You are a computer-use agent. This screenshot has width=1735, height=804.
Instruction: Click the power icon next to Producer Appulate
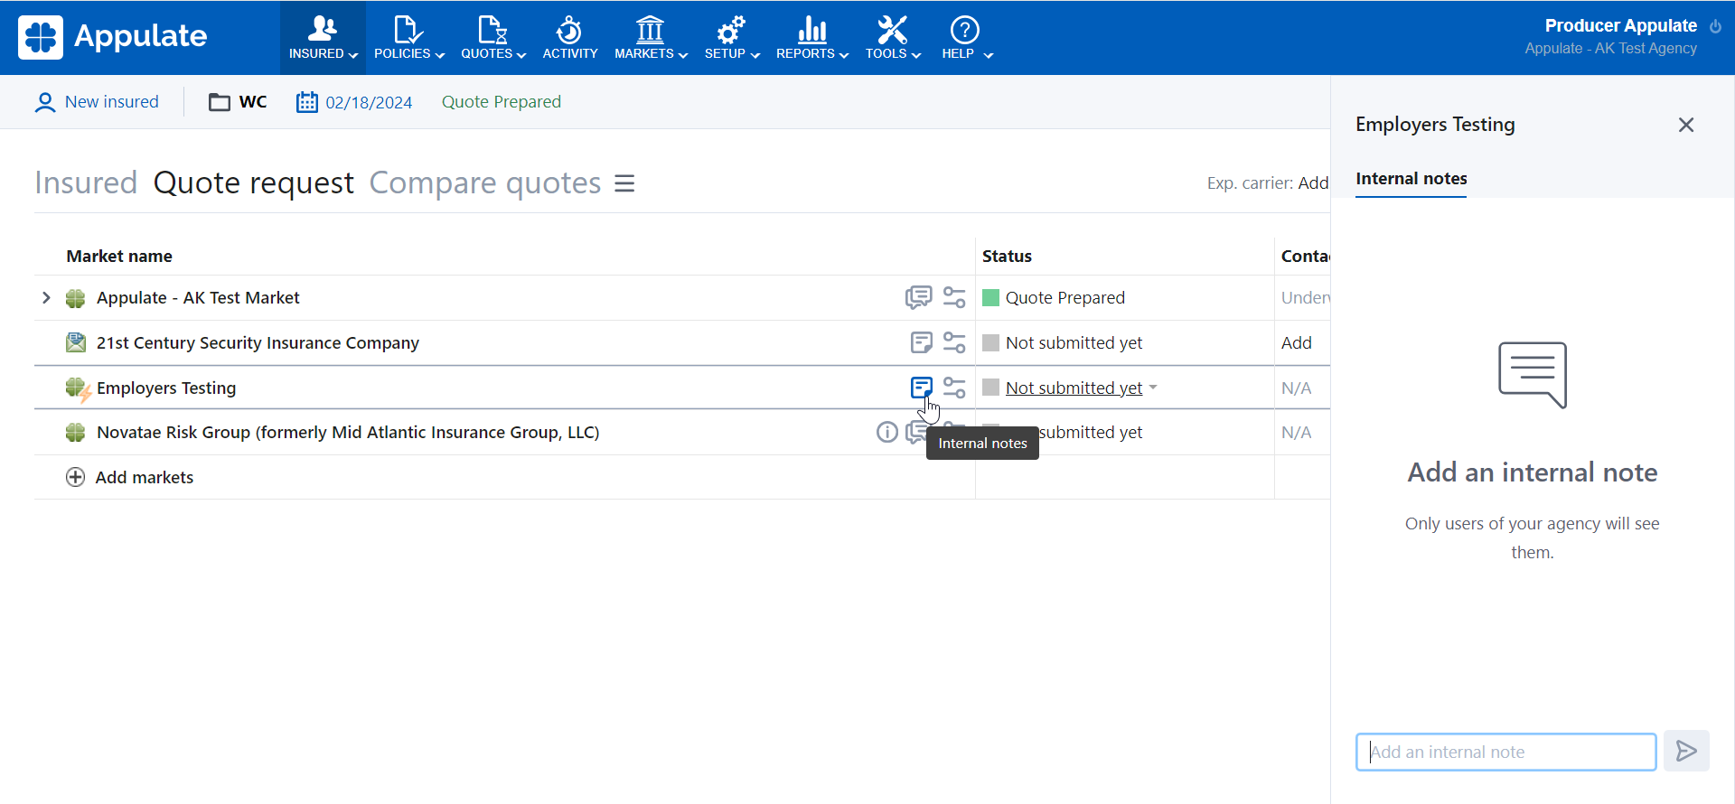click(1715, 26)
